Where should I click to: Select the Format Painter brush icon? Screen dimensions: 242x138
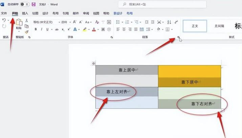[x=26, y=32]
